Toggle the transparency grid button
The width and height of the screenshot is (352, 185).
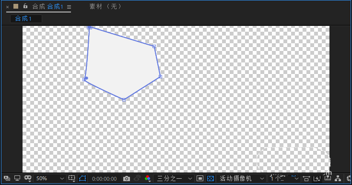click(x=211, y=179)
